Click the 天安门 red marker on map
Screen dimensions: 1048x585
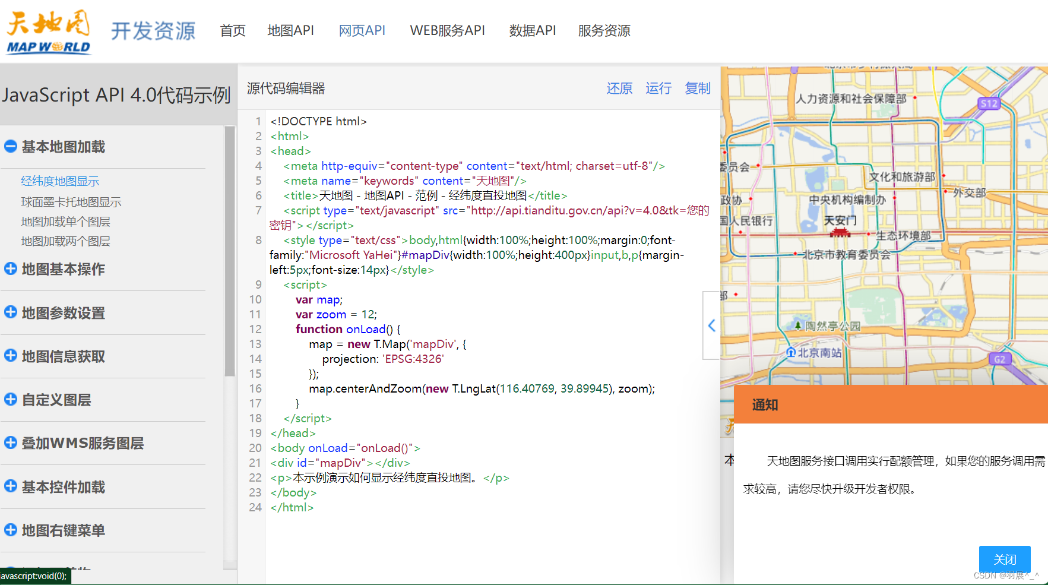click(x=840, y=232)
